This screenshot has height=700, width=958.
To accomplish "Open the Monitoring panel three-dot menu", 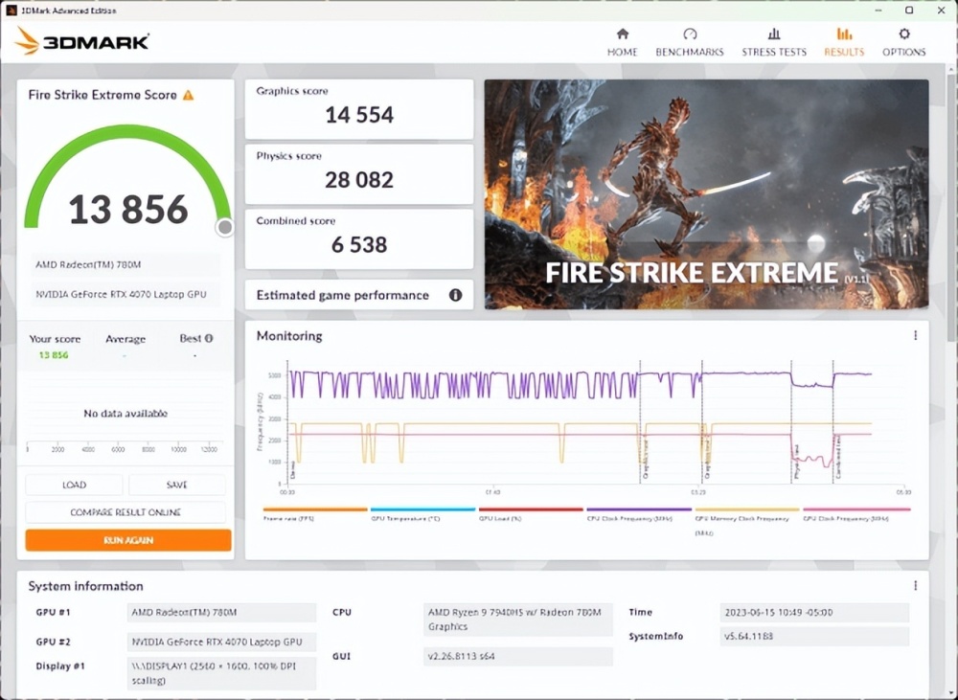I will click(x=915, y=335).
